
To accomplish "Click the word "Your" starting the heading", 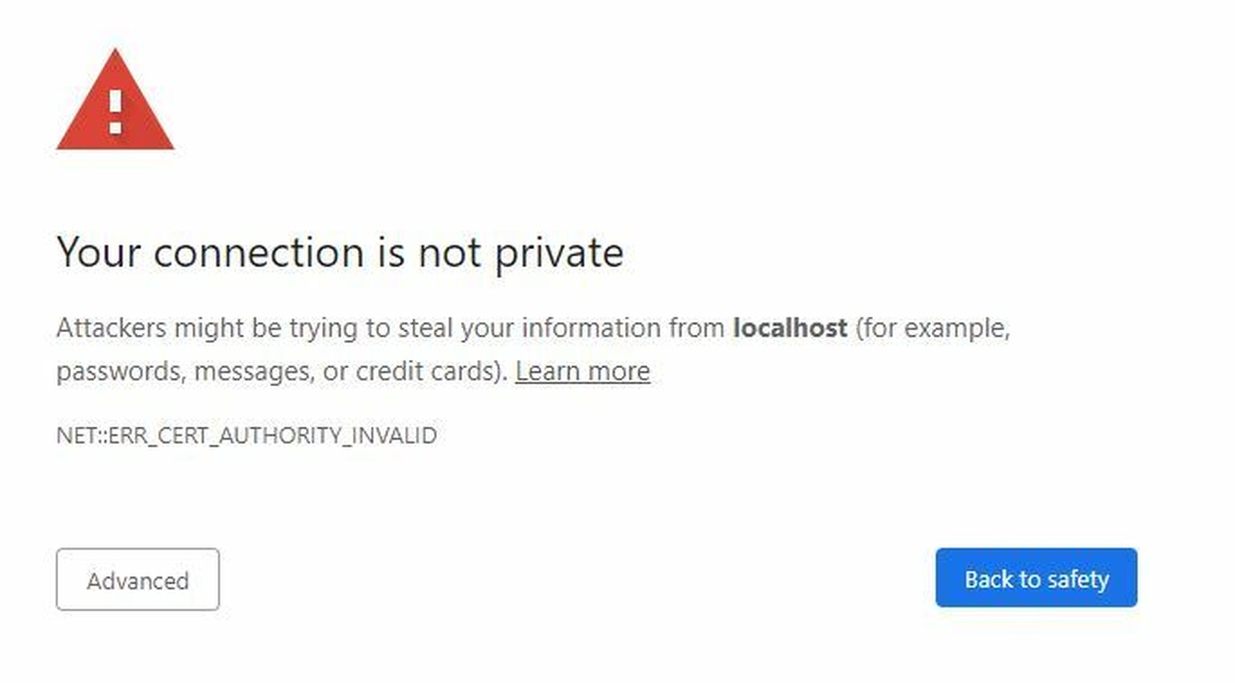I will click(x=98, y=253).
